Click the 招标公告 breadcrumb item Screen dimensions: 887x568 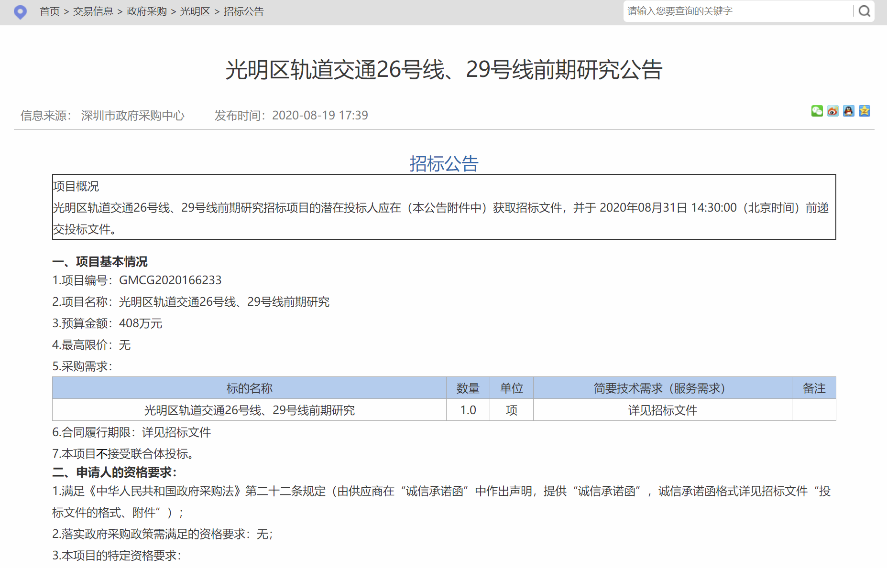[243, 11]
